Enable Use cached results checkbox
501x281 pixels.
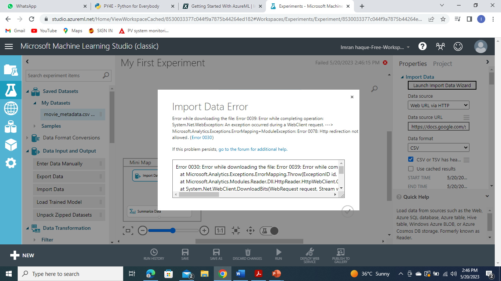tap(411, 169)
